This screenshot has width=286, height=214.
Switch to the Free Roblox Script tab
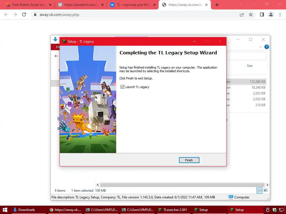pyautogui.click(x=28, y=5)
